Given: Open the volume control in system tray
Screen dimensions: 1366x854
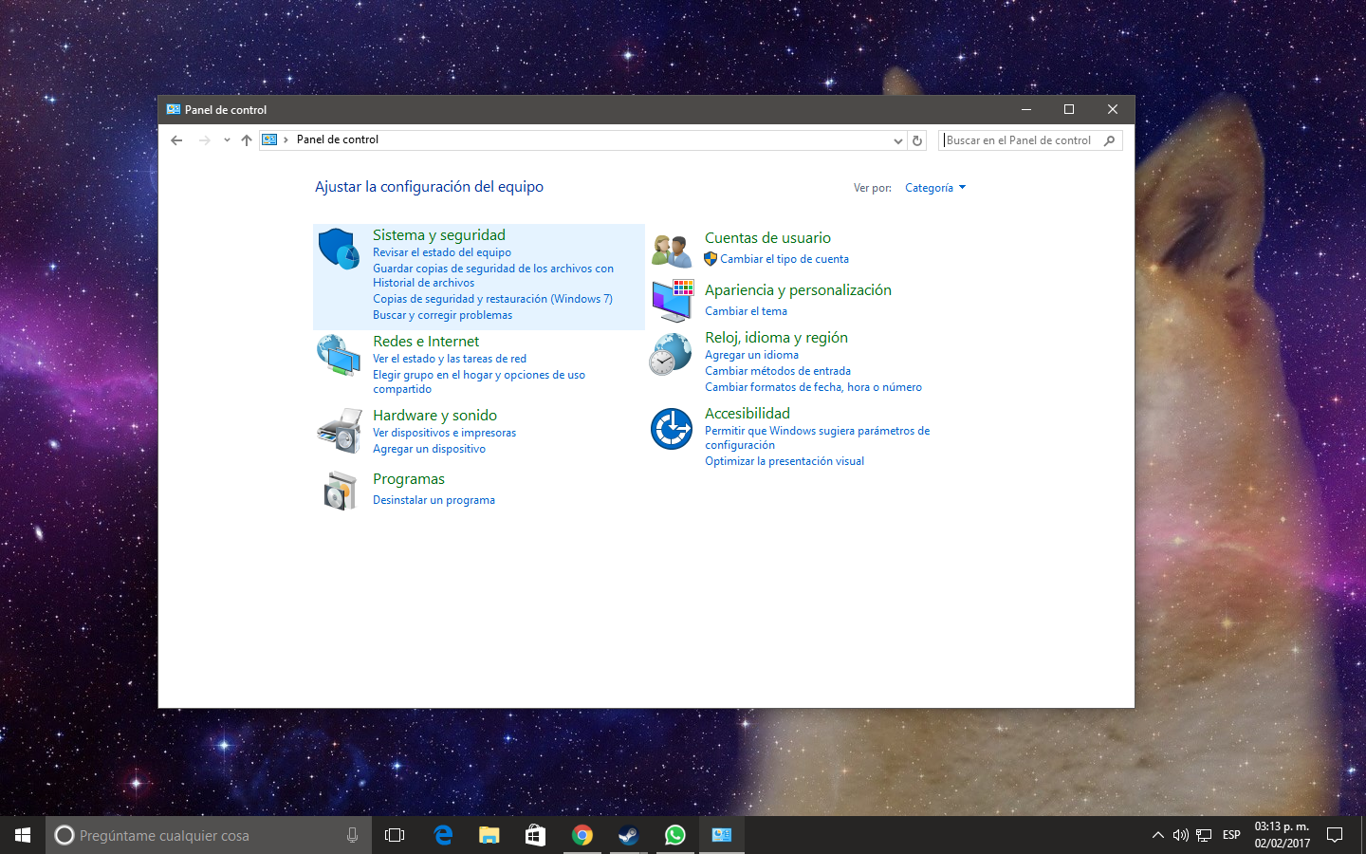Looking at the screenshot, I should pyautogui.click(x=1180, y=835).
